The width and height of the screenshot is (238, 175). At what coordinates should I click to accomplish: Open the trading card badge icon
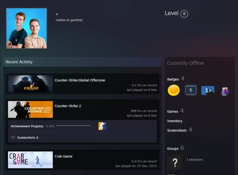coord(225,91)
